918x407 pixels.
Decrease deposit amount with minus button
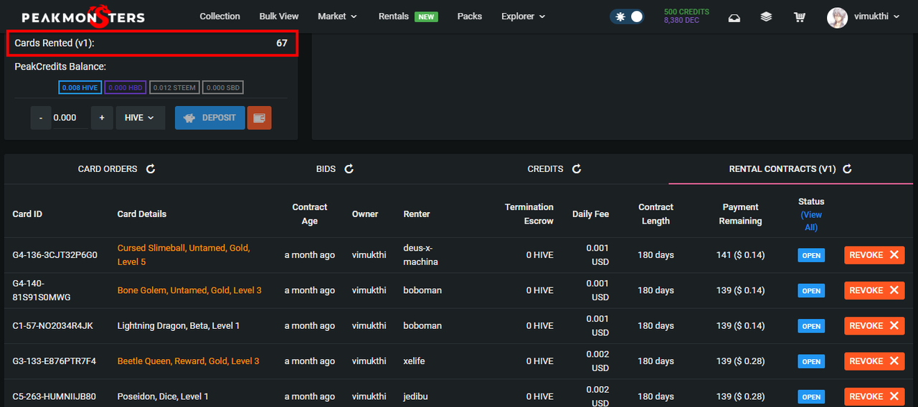pyautogui.click(x=41, y=118)
